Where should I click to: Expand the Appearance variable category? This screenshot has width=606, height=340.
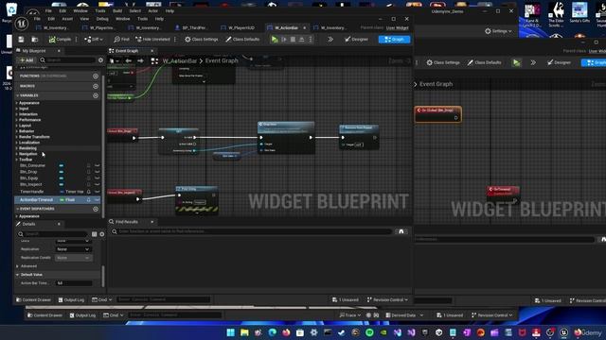(17, 103)
